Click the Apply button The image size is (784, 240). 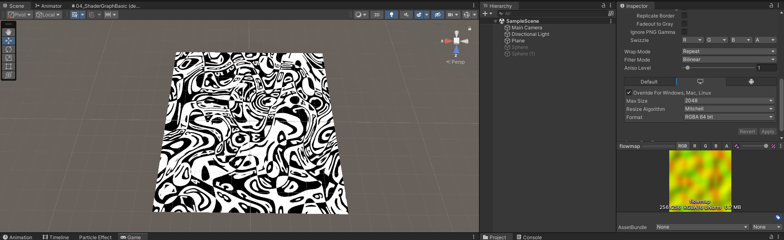(768, 132)
